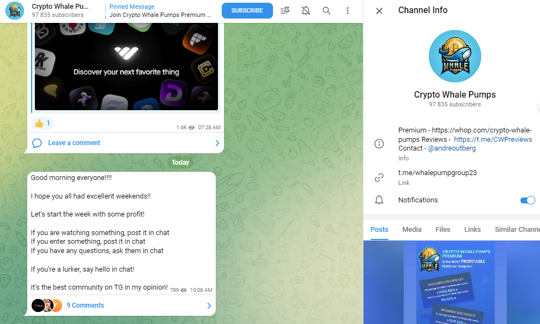Switch to the Media tab
This screenshot has width=540, height=324.
coord(411,229)
